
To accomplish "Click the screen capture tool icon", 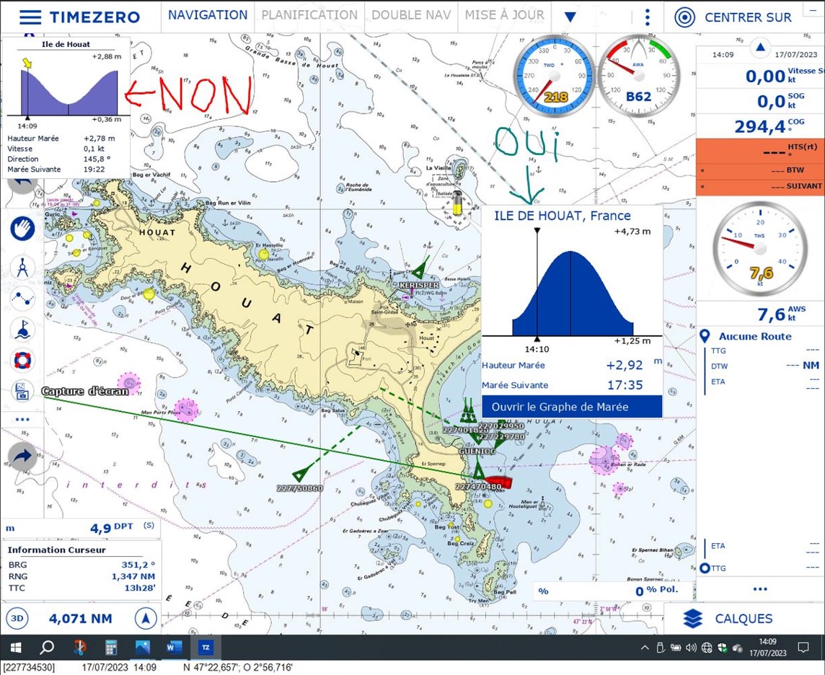I will point(22,392).
